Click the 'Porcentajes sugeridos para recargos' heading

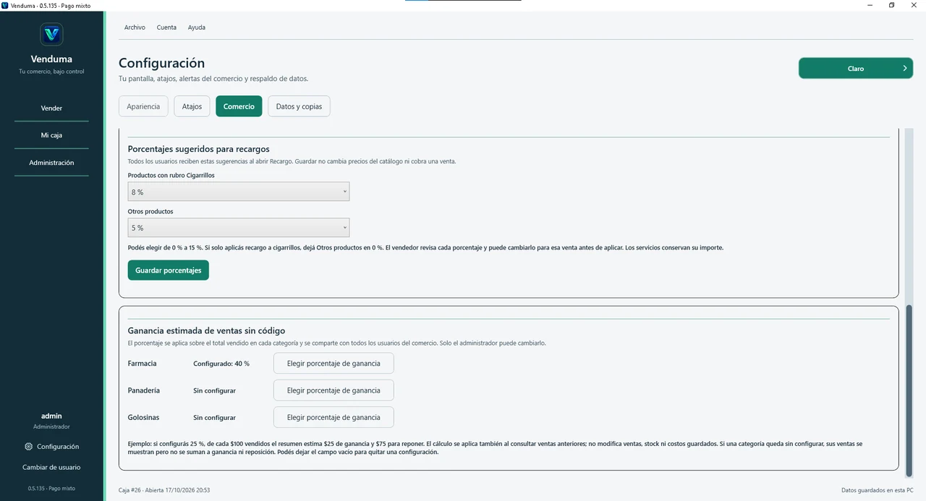coord(199,149)
